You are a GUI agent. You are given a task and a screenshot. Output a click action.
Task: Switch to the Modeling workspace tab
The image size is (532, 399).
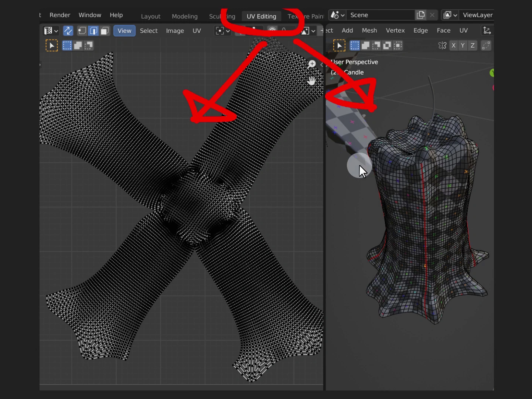pyautogui.click(x=184, y=16)
